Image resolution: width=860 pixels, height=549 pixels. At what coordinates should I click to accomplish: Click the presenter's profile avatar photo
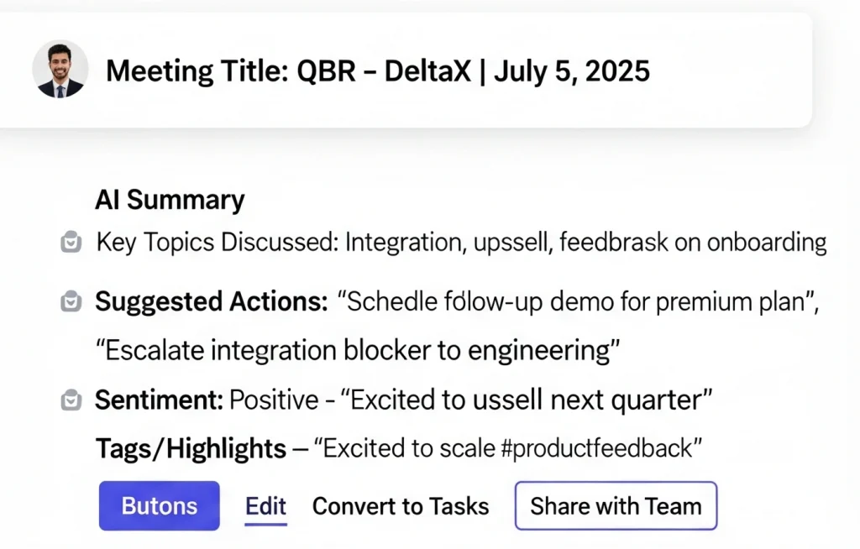[x=60, y=70]
